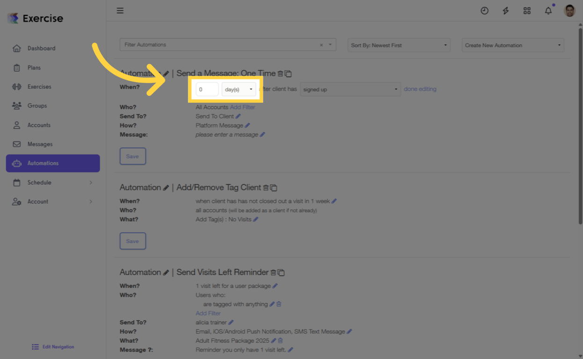
Task: Save the Send a Message automation
Action: pyautogui.click(x=133, y=156)
